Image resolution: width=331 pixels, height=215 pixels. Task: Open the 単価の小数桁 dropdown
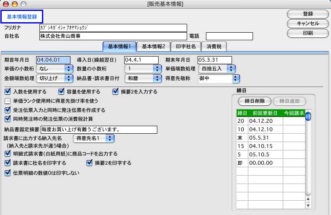pos(54,69)
